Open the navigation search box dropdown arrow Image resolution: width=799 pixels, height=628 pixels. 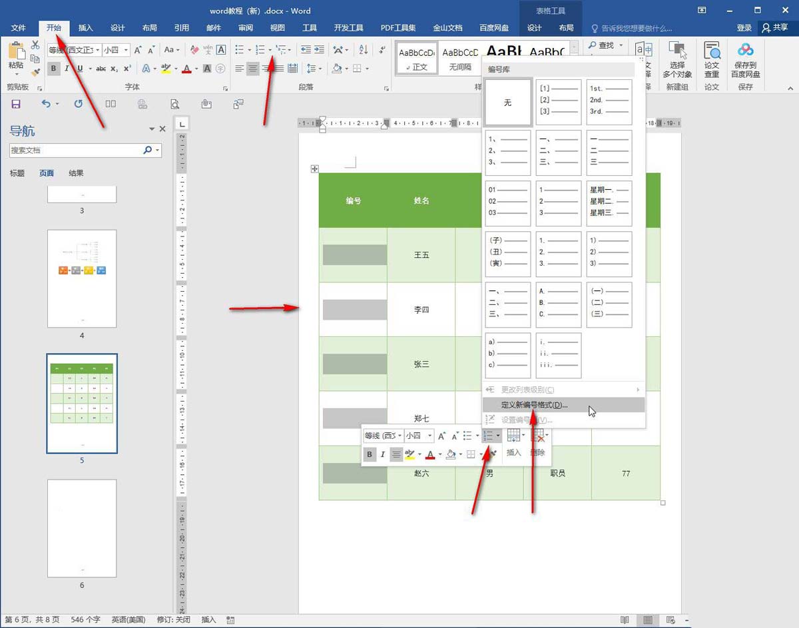[x=158, y=151]
